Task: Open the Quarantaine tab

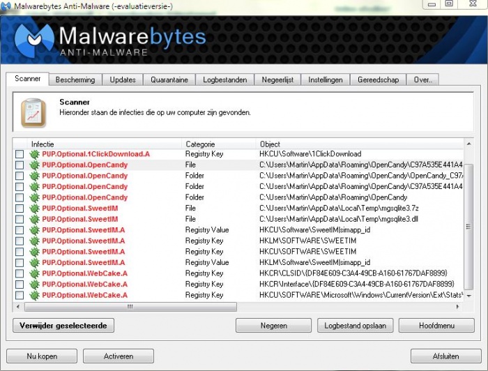Action: 169,79
